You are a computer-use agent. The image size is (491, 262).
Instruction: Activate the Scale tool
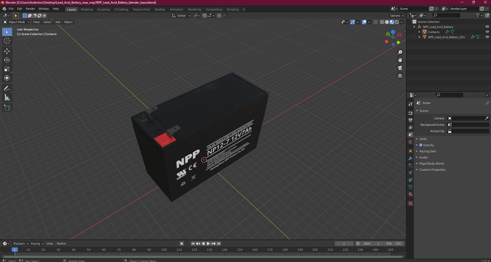click(7, 69)
